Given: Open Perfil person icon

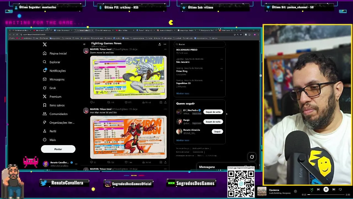Looking at the screenshot, I should [45, 131].
